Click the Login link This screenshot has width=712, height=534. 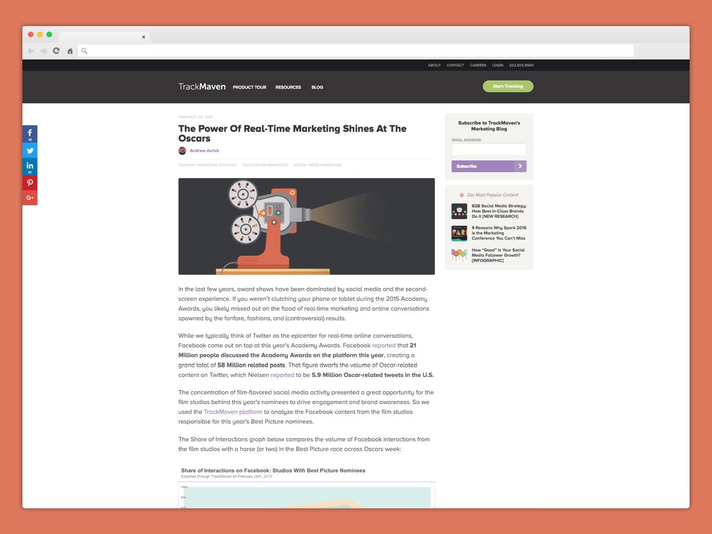[498, 65]
